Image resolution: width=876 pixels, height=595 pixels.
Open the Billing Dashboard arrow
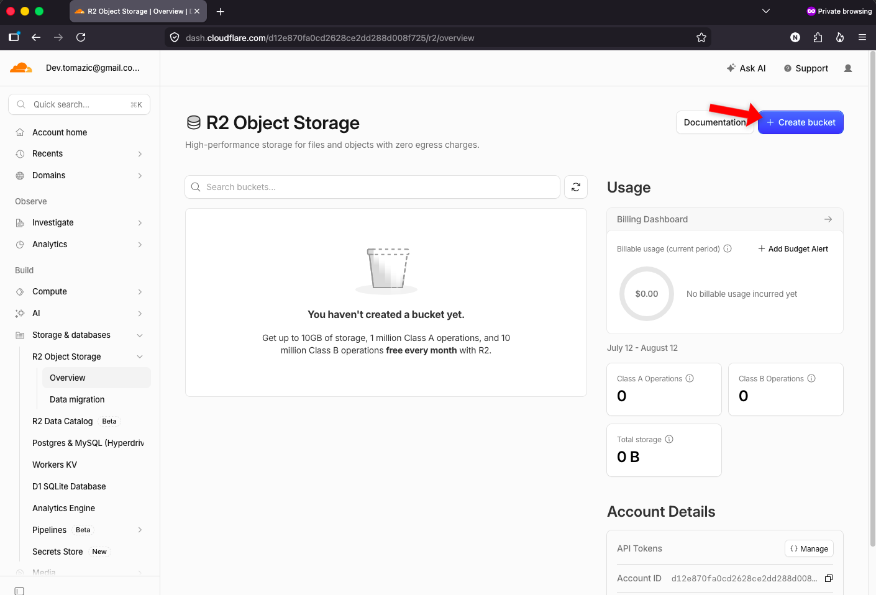828,219
